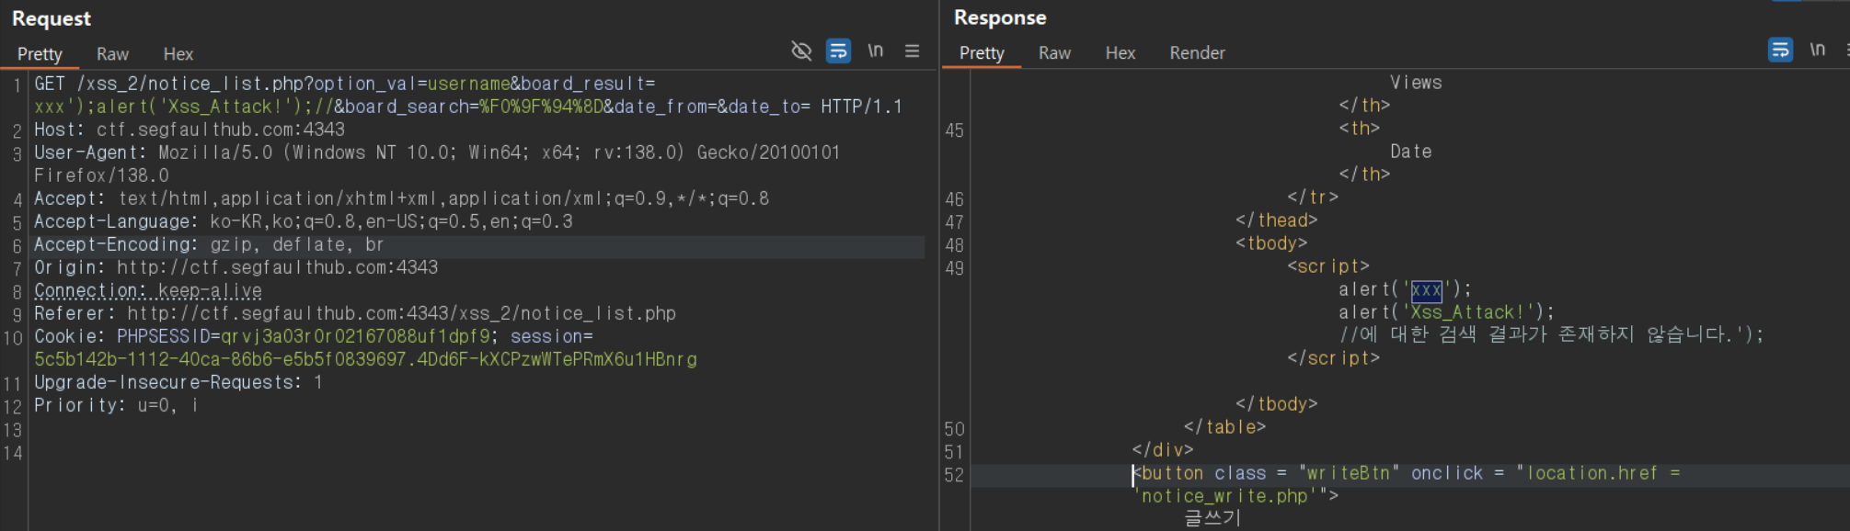Switch to the Request Pretty tab
The image size is (1850, 531).
[x=40, y=54]
